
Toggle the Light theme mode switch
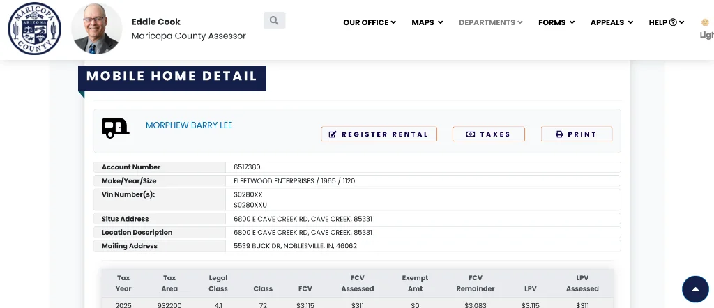pos(706,29)
